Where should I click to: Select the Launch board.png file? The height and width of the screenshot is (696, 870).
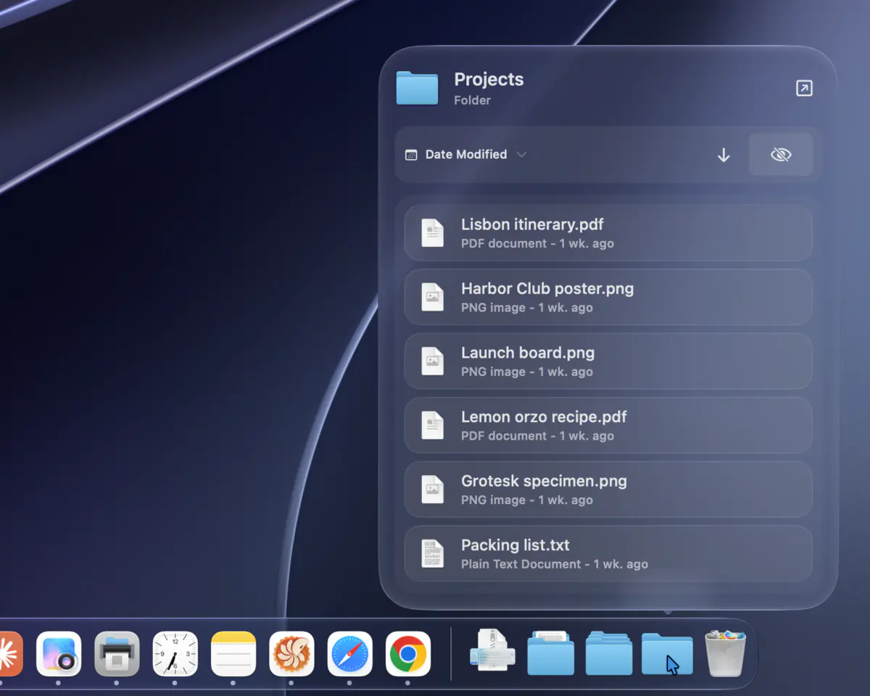click(608, 361)
